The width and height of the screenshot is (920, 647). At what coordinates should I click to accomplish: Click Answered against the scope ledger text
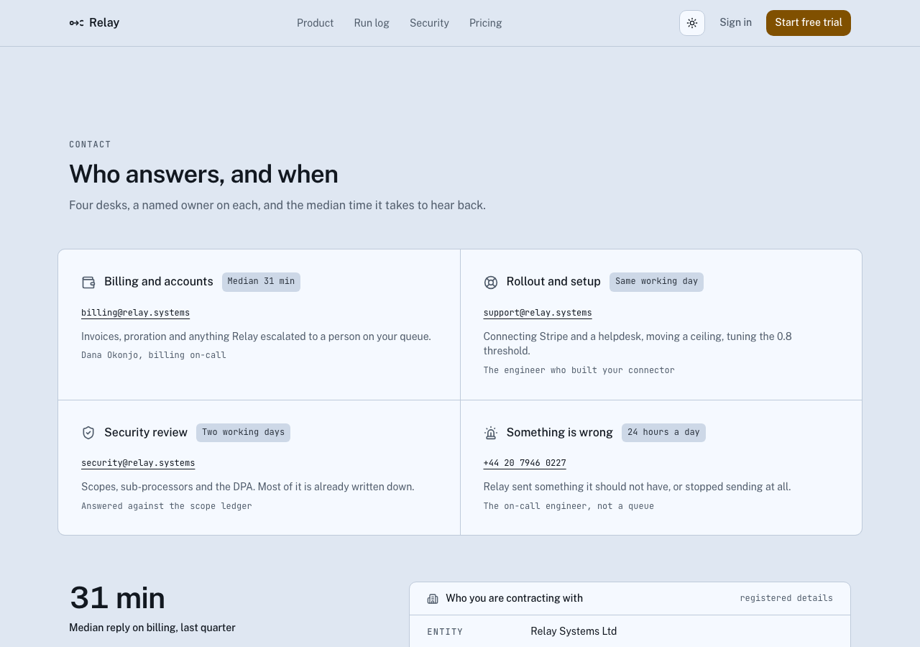pyautogui.click(x=167, y=506)
